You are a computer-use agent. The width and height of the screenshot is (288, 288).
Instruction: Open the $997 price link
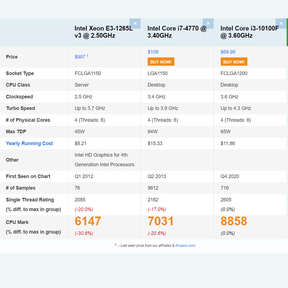point(80,57)
